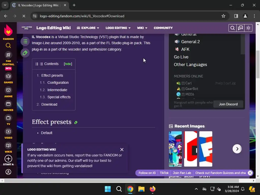Select General 2 voice channel
This screenshot has width=260, height=195.
(190, 42)
